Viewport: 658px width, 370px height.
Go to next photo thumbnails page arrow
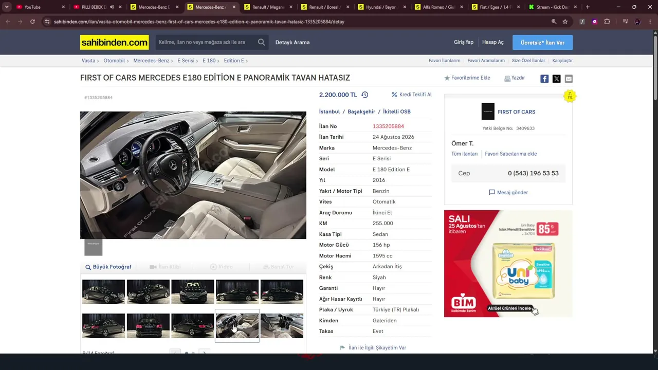205,353
